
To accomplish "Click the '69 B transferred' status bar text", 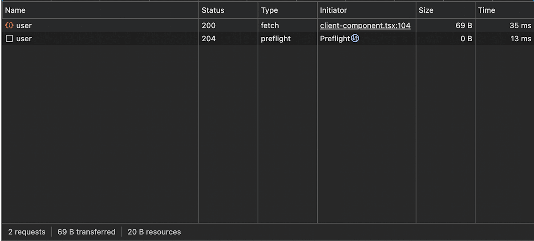I will (86, 232).
